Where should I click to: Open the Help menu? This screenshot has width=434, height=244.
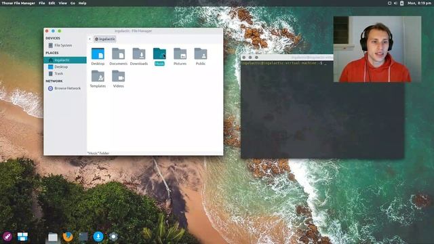(x=82, y=3)
